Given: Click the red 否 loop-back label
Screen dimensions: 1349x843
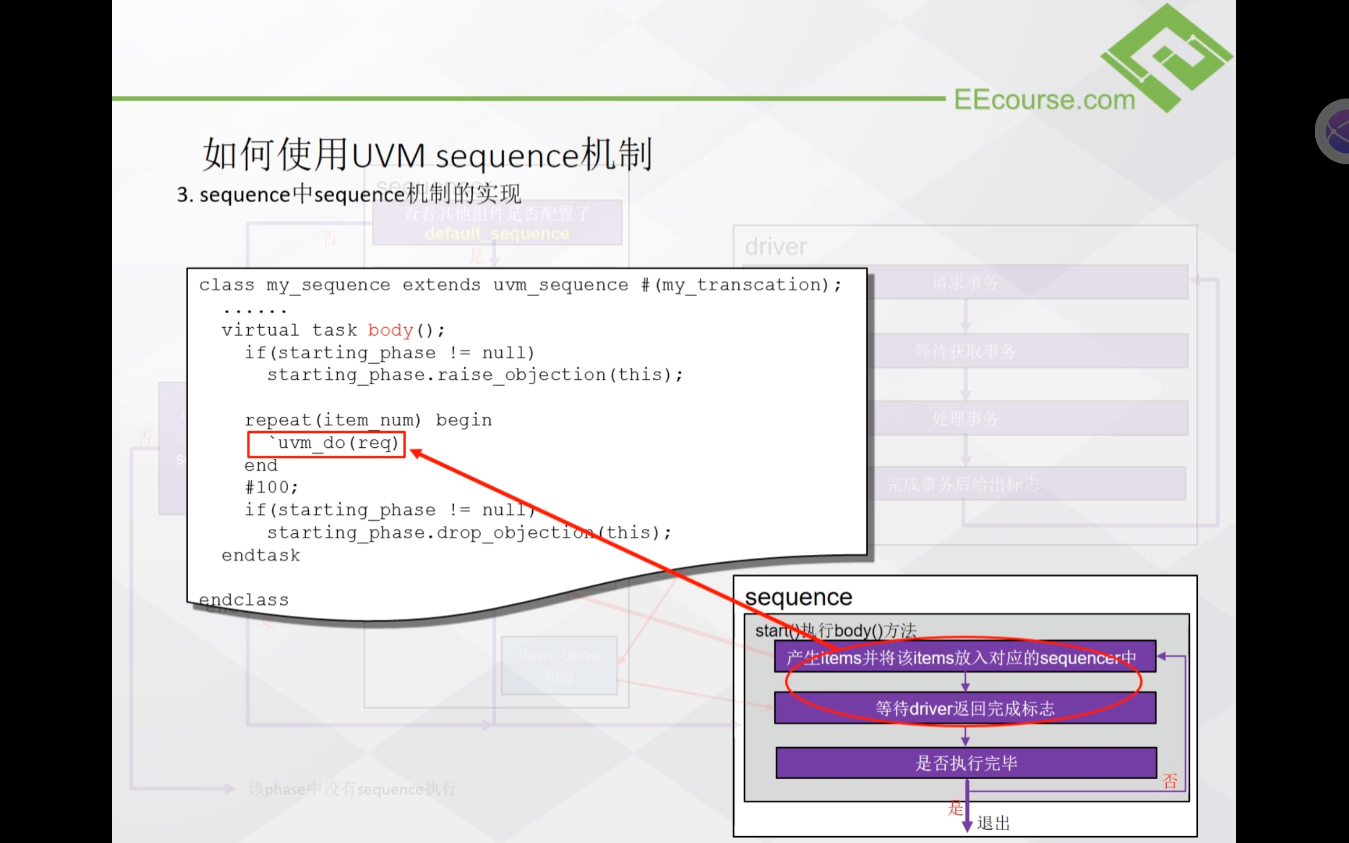Looking at the screenshot, I should pos(1170,781).
